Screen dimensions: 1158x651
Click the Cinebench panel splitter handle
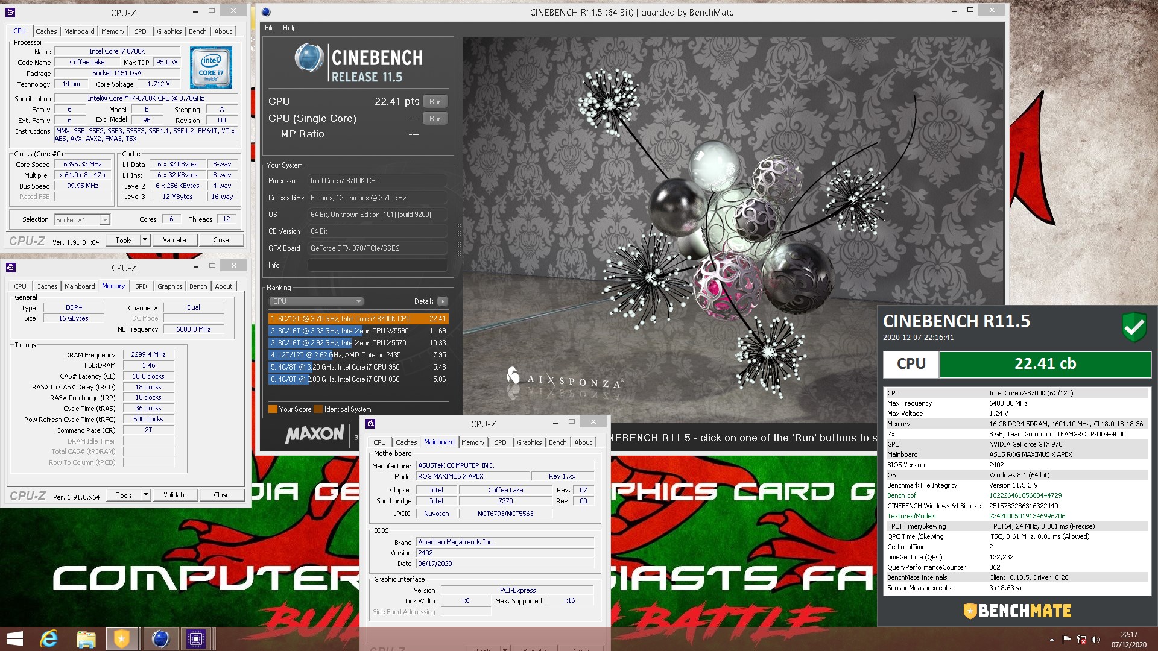[x=458, y=241]
